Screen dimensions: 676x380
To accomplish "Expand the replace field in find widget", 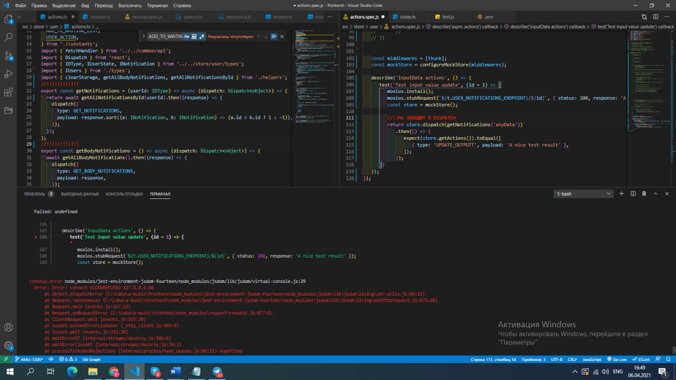I will click(x=144, y=36).
